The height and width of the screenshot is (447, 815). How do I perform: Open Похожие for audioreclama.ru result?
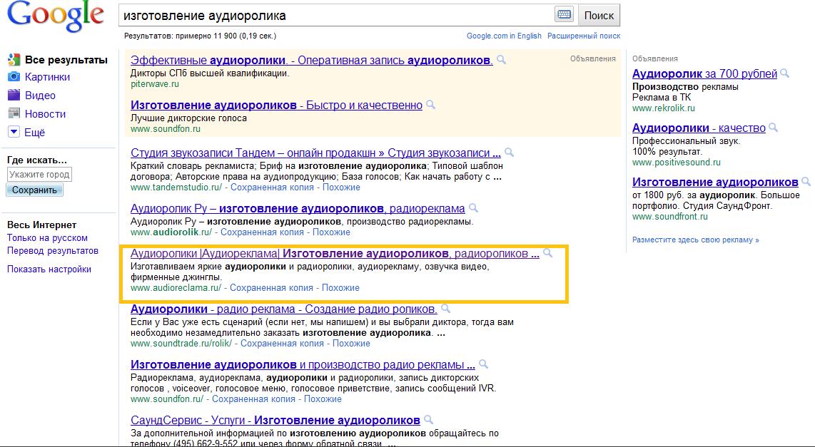tap(340, 287)
